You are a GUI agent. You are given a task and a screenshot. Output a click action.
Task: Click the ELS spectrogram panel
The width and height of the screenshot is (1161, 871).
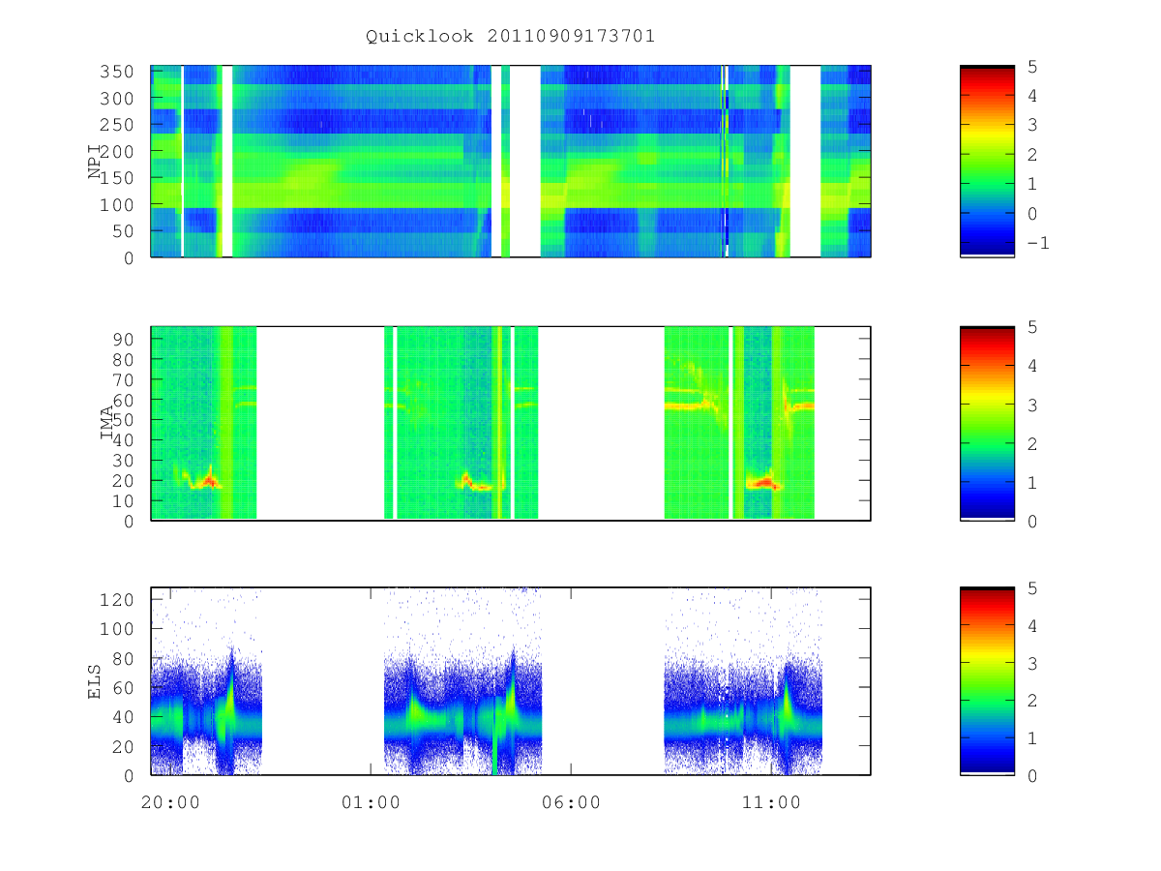point(511,681)
